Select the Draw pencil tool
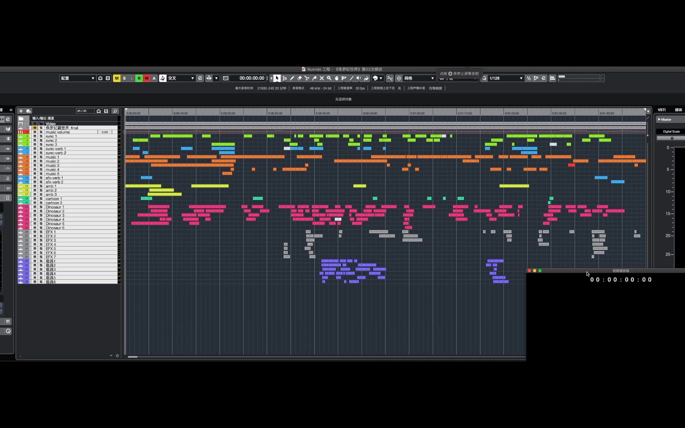 tap(292, 78)
